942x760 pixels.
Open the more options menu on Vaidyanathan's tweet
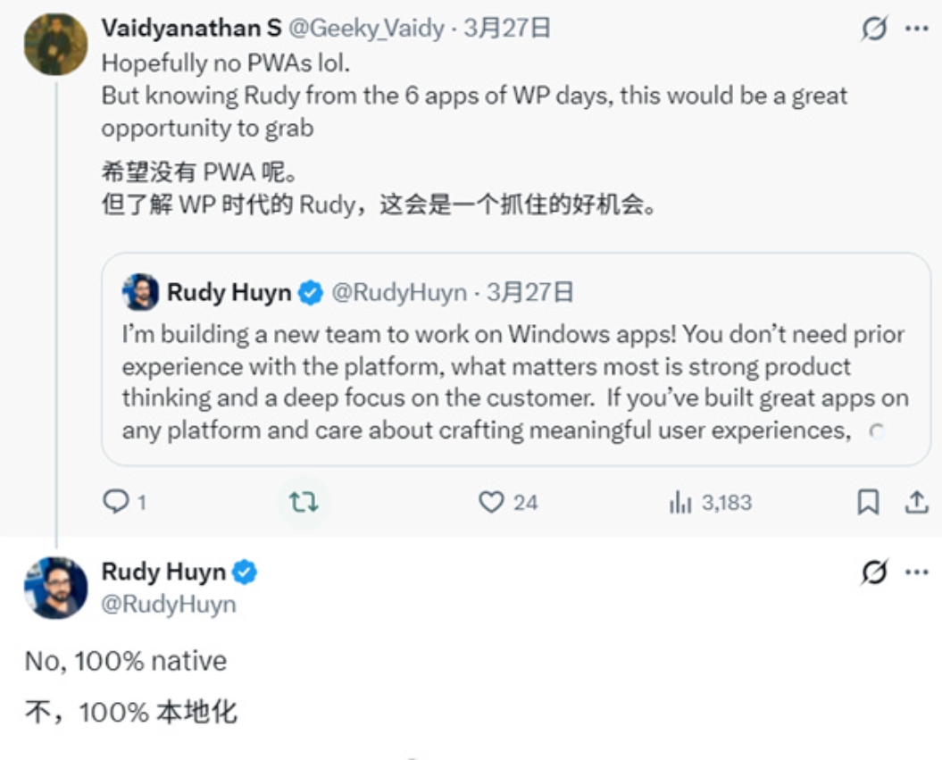[917, 29]
